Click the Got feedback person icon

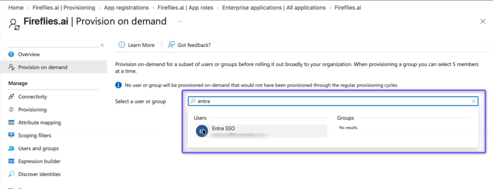171,45
